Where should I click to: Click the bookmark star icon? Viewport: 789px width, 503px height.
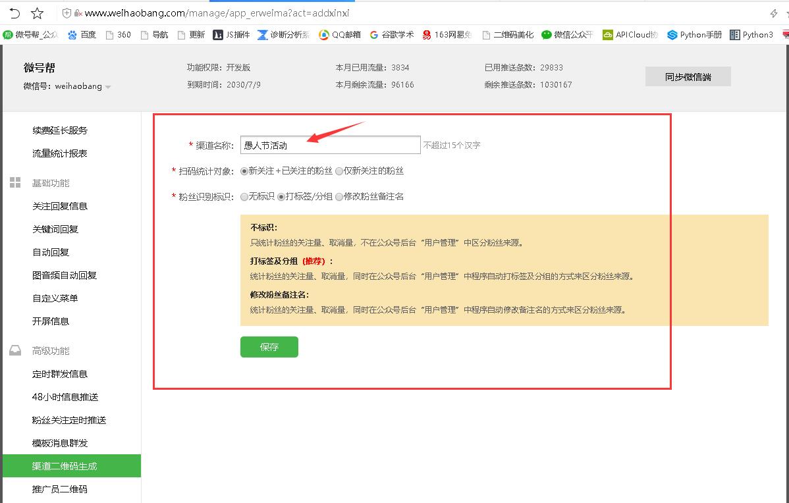[38, 13]
